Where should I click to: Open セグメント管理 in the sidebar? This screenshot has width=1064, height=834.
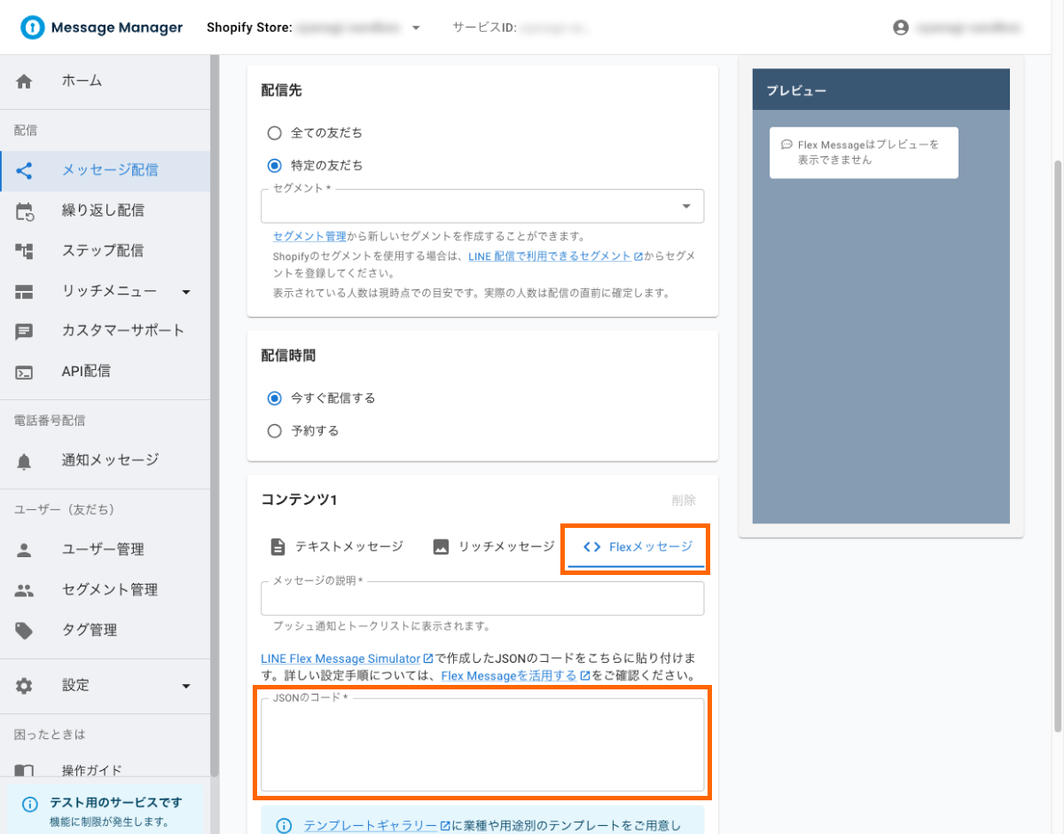pos(105,590)
